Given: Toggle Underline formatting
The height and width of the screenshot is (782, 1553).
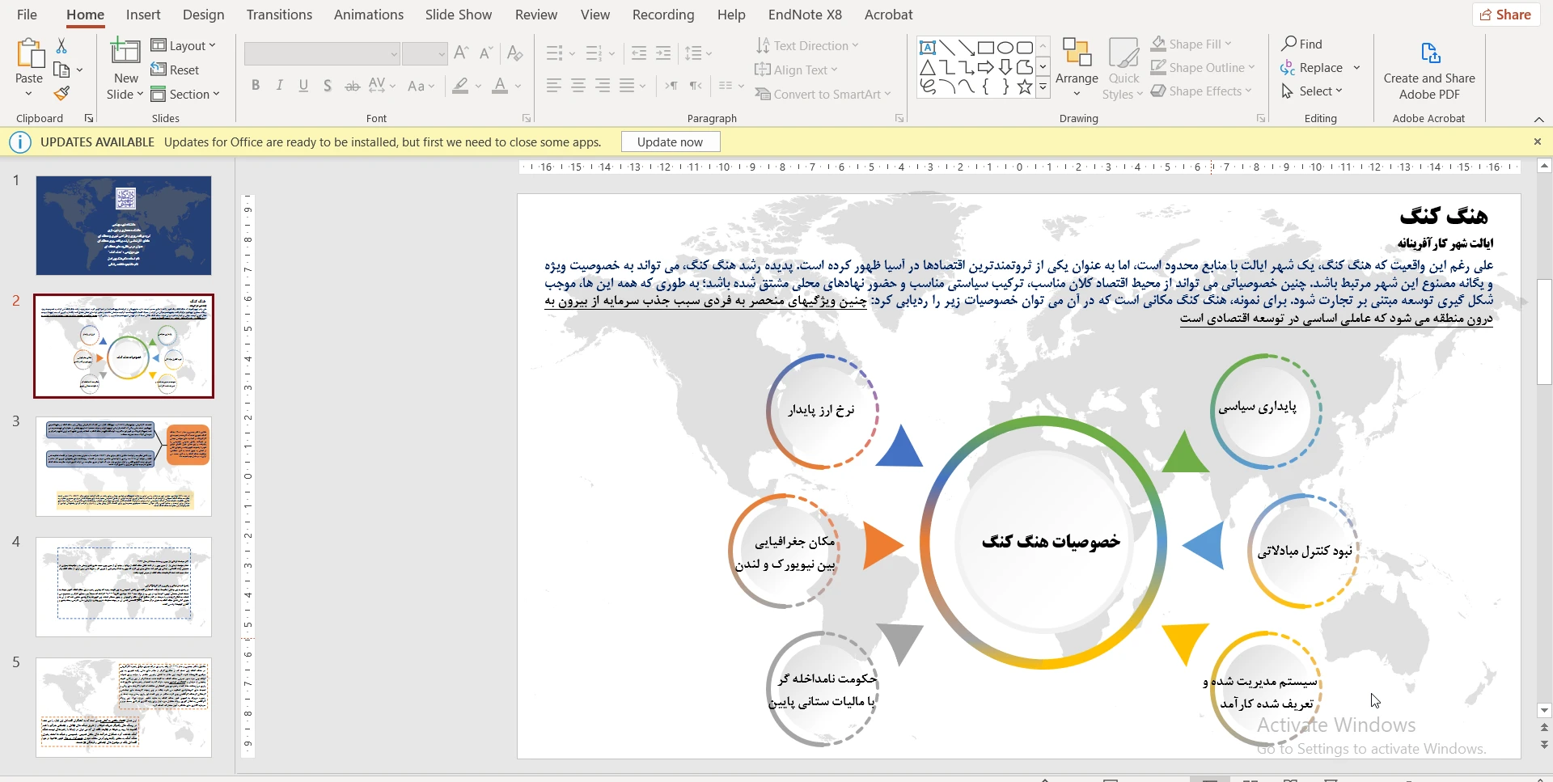Looking at the screenshot, I should coord(303,86).
